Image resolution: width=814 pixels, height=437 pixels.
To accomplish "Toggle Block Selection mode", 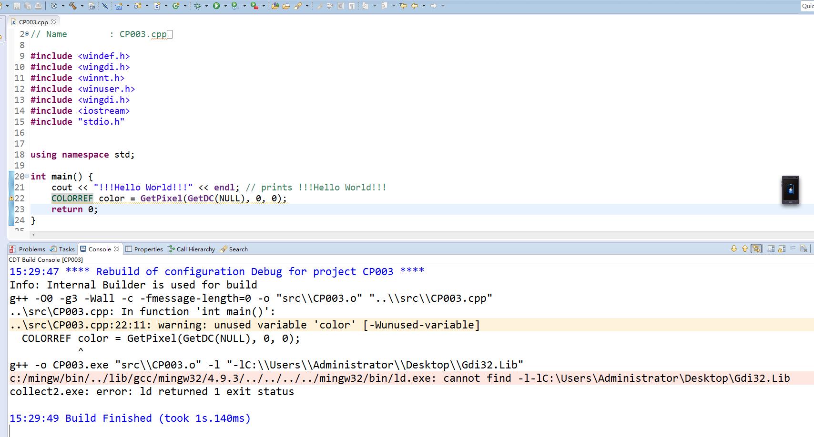I will pos(341,6).
